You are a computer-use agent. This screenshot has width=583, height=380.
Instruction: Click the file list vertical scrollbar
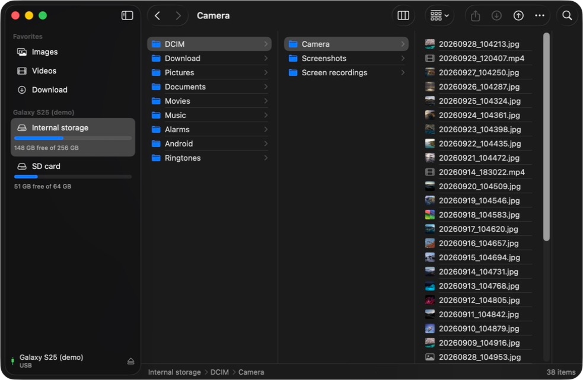[546, 137]
